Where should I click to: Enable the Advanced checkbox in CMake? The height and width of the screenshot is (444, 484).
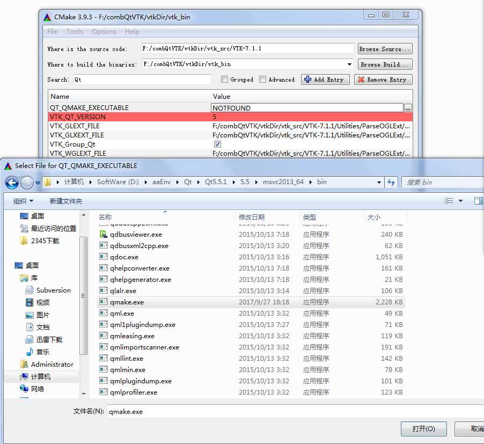tap(263, 79)
